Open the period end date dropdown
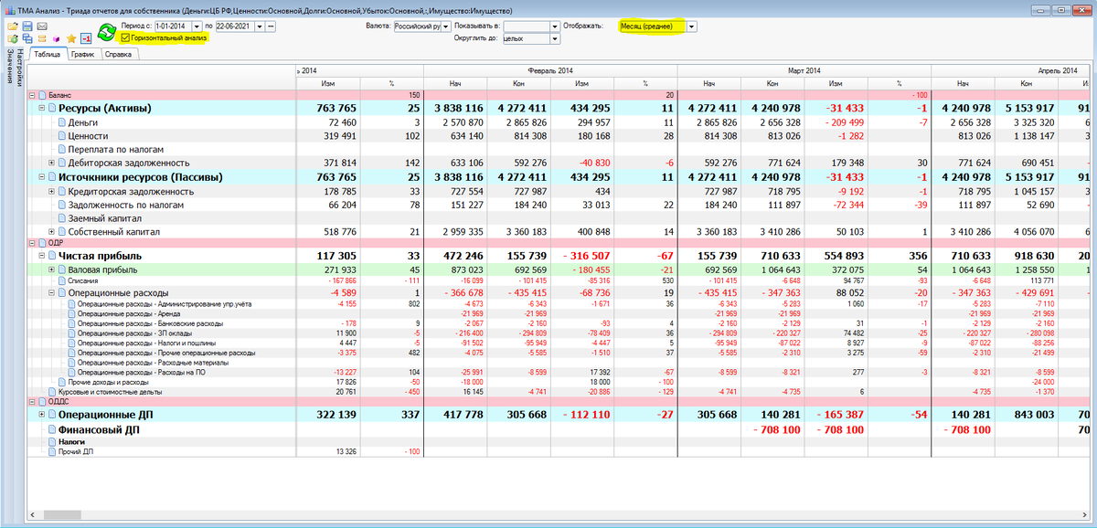Screen dimensions: 1097x528 pyautogui.click(x=260, y=26)
